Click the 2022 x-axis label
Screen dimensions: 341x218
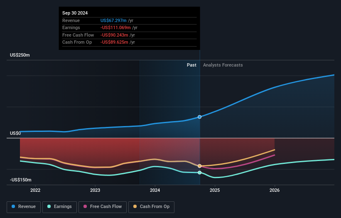[x=35, y=190]
